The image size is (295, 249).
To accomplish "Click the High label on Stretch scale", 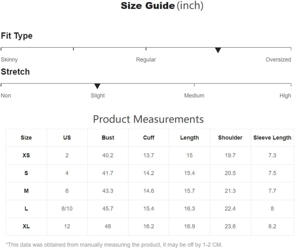I will [285, 95].
